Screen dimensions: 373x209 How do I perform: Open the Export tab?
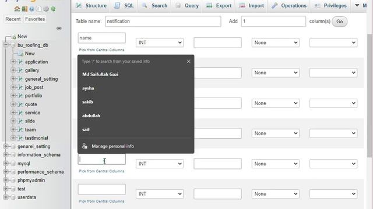pos(219,5)
